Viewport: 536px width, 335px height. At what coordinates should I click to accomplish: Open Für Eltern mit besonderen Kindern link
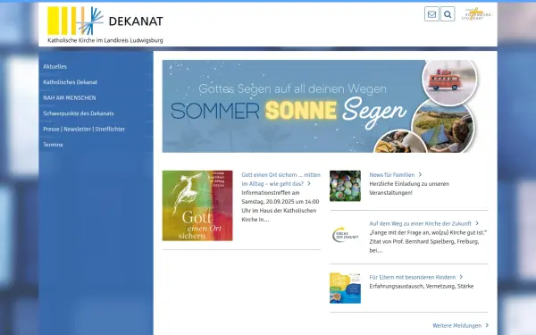click(x=412, y=277)
